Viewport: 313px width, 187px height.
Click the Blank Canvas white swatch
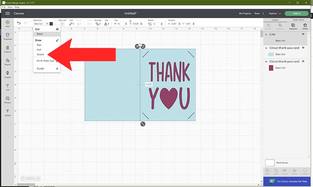pos(270,163)
